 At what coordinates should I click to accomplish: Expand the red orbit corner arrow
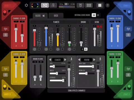9,11
